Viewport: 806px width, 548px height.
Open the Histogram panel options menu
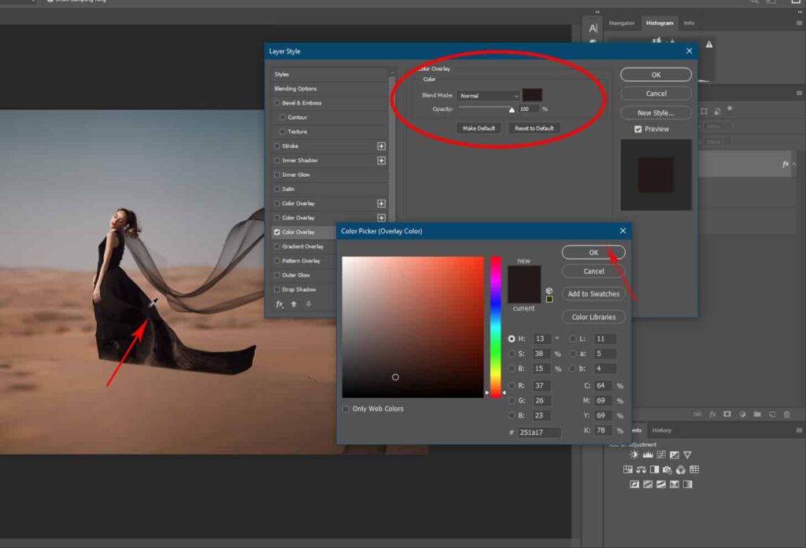tap(799, 23)
